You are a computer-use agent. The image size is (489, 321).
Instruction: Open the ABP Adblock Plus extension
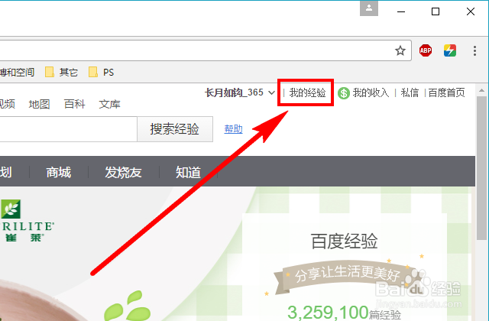pyautogui.click(x=426, y=50)
